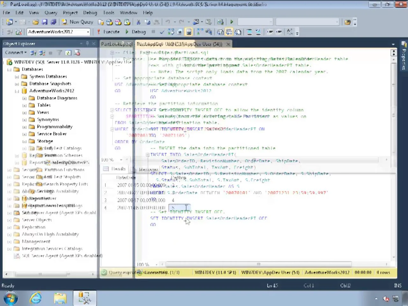Open Internet Explorer from the taskbar
The height and width of the screenshot is (306, 408).
36,298
